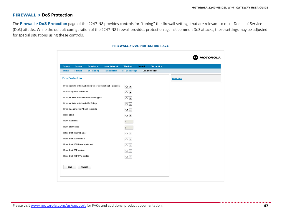Open the IP Passthrough page

130,71
